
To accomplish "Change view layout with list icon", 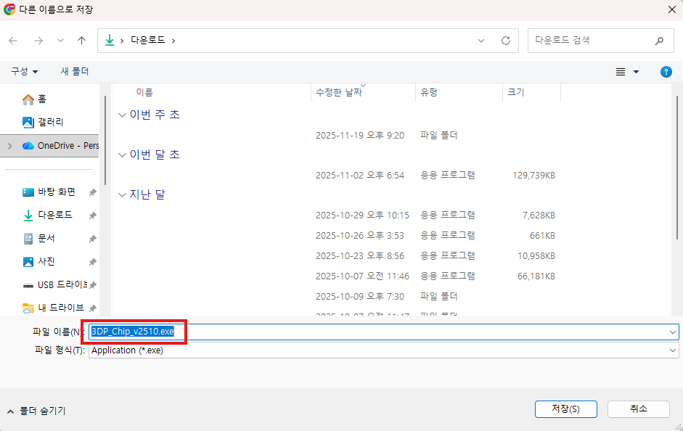I will click(621, 72).
